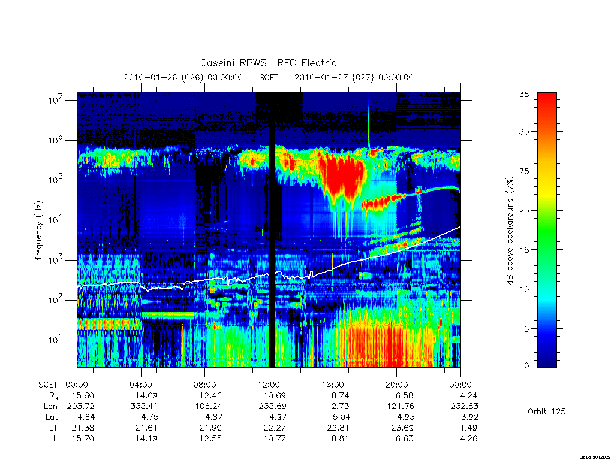Click the Rs value 4.24
Image resolution: width=614 pixels, height=460 pixels.
pos(468,395)
